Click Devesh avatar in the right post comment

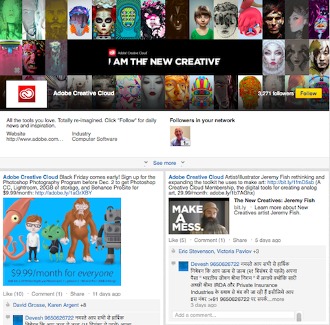[x=184, y=266]
